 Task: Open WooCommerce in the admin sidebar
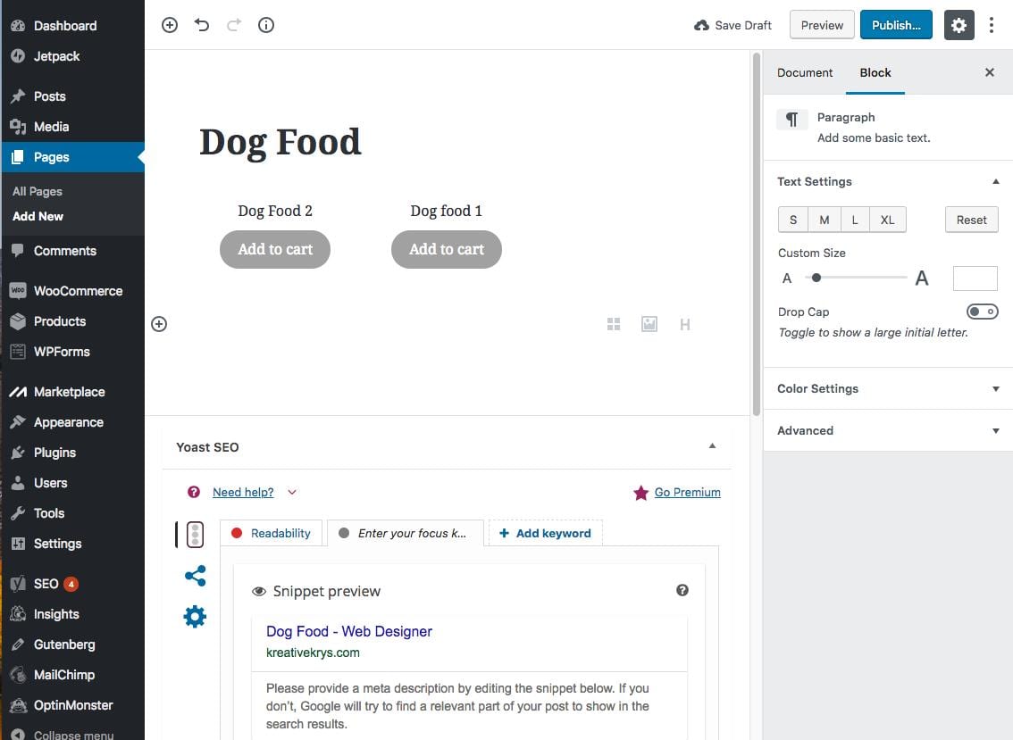pos(78,291)
